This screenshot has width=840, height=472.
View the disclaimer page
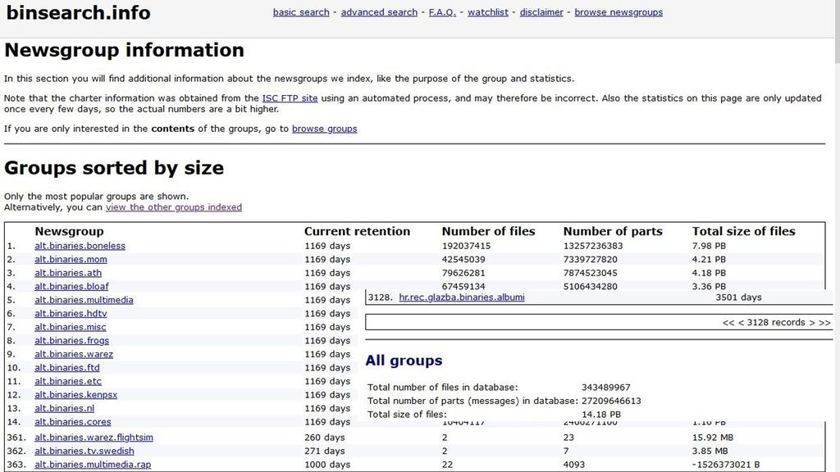click(541, 11)
